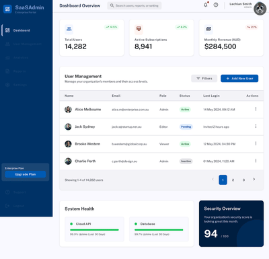Click the Last Login column header

[x=211, y=96]
